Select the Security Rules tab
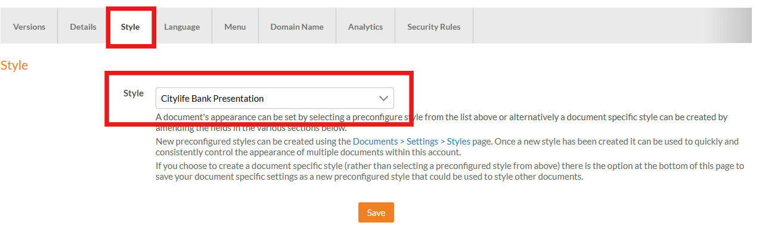 433,27
